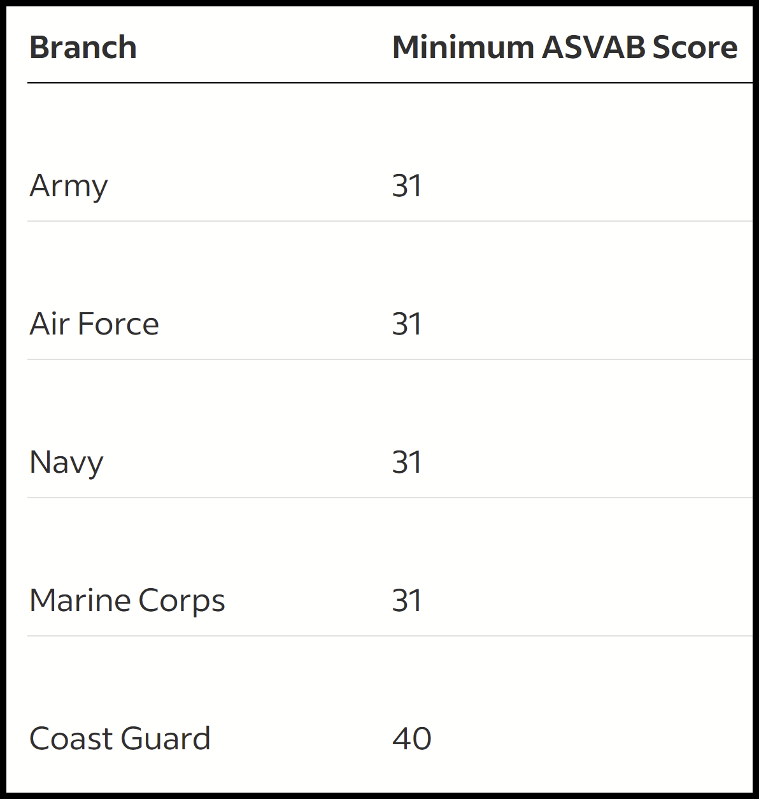Select the Navy branch cell
759x799 pixels.
pyautogui.click(x=66, y=463)
